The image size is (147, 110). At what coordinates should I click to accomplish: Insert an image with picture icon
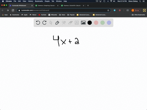tap(83, 23)
